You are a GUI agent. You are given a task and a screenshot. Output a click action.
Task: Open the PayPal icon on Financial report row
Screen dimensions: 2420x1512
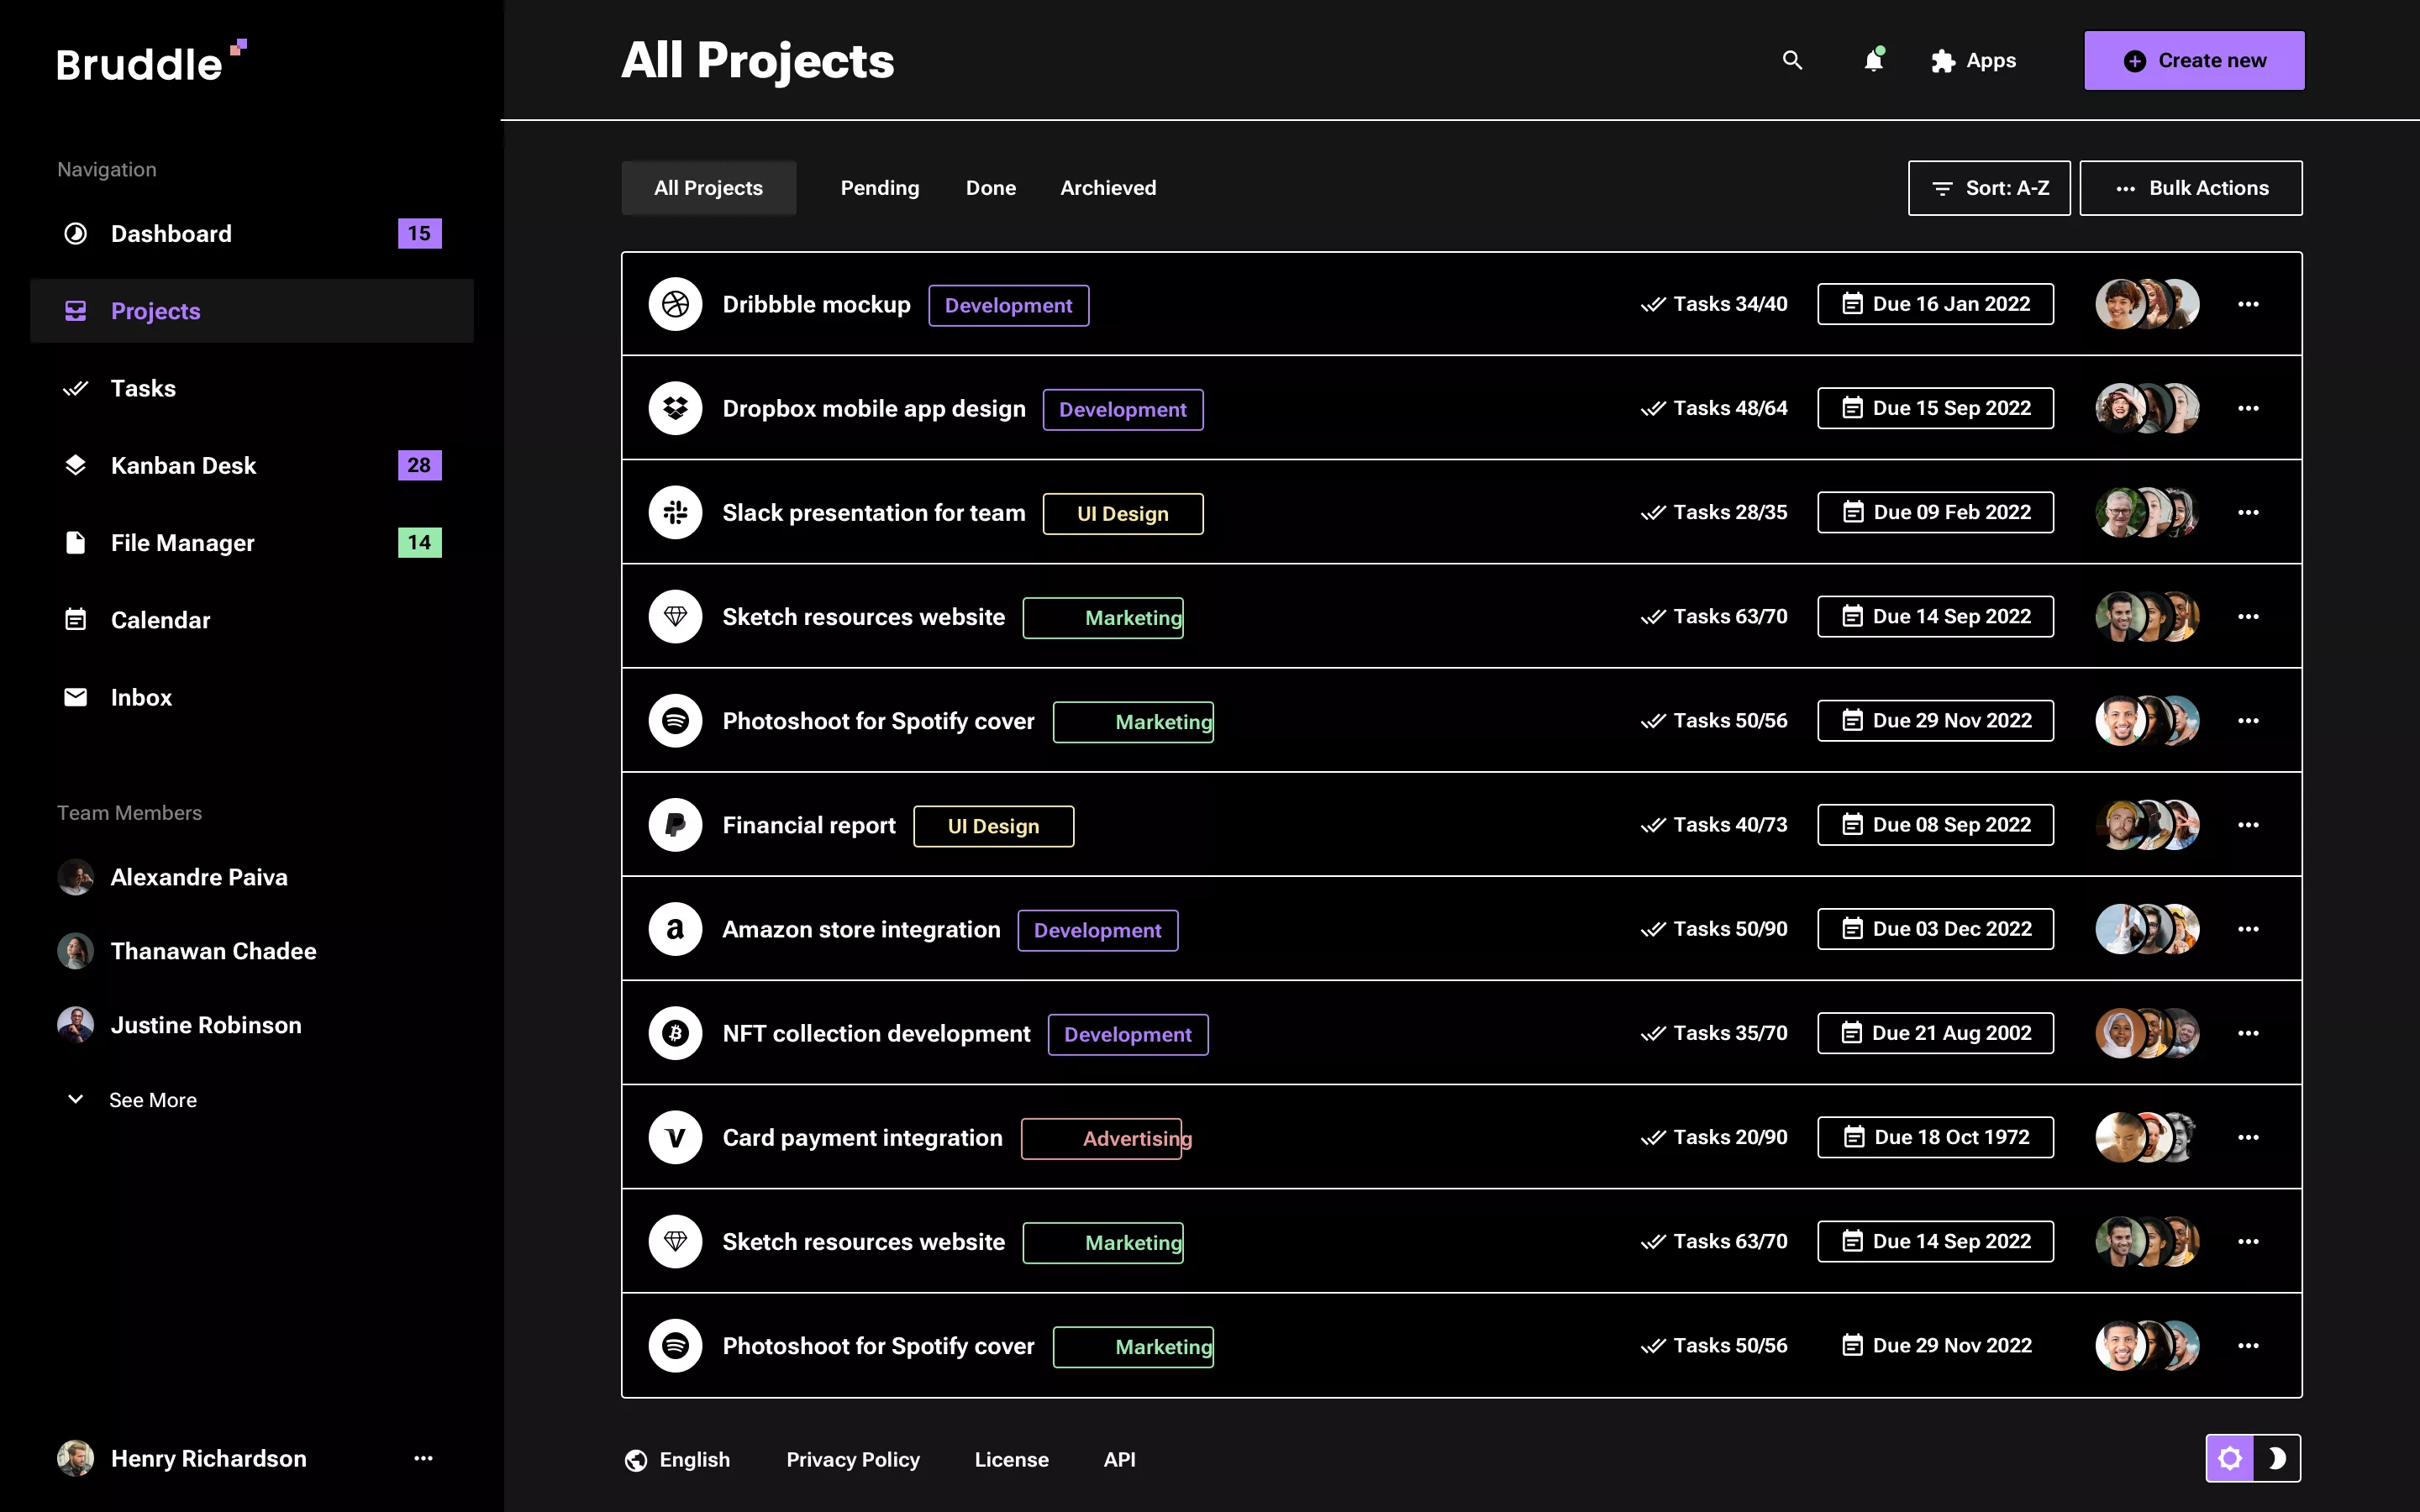[x=676, y=824]
